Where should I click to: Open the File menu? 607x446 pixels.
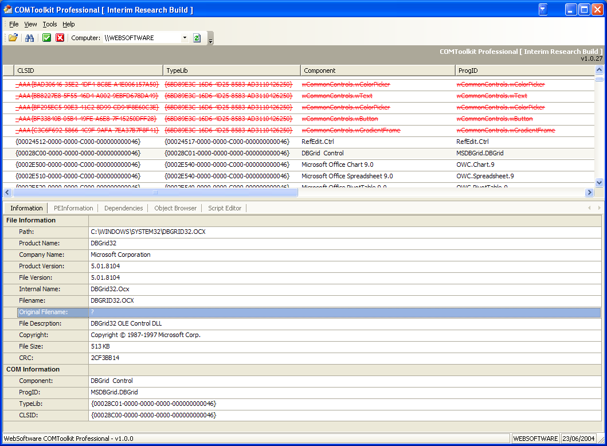tap(14, 24)
